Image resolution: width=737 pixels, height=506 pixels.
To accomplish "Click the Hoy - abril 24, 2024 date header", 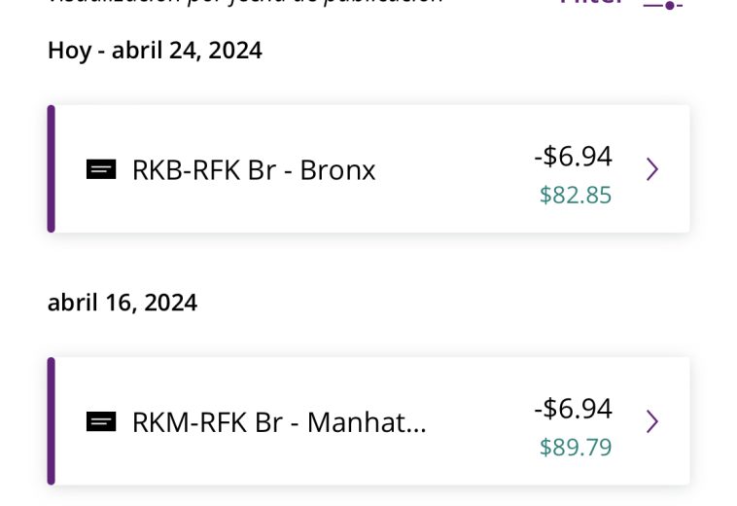I will coord(156,51).
